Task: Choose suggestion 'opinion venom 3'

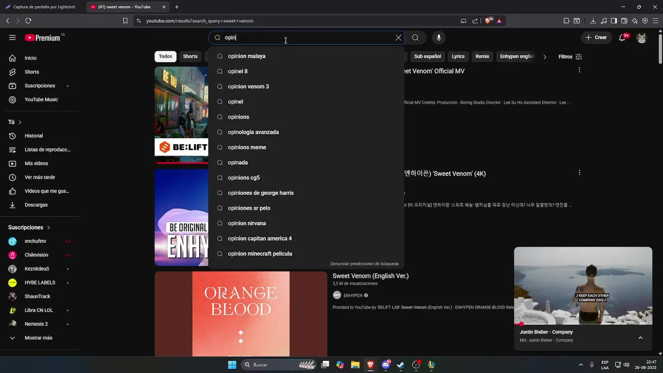Action: coord(306,87)
